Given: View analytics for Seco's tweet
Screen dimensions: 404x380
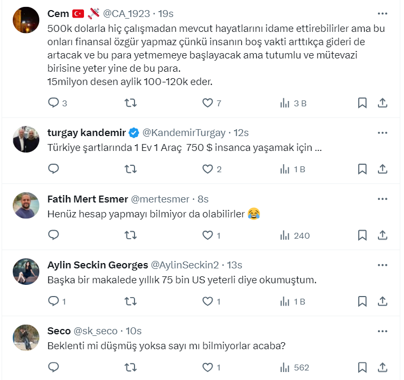Looking at the screenshot, I should pyautogui.click(x=294, y=367).
